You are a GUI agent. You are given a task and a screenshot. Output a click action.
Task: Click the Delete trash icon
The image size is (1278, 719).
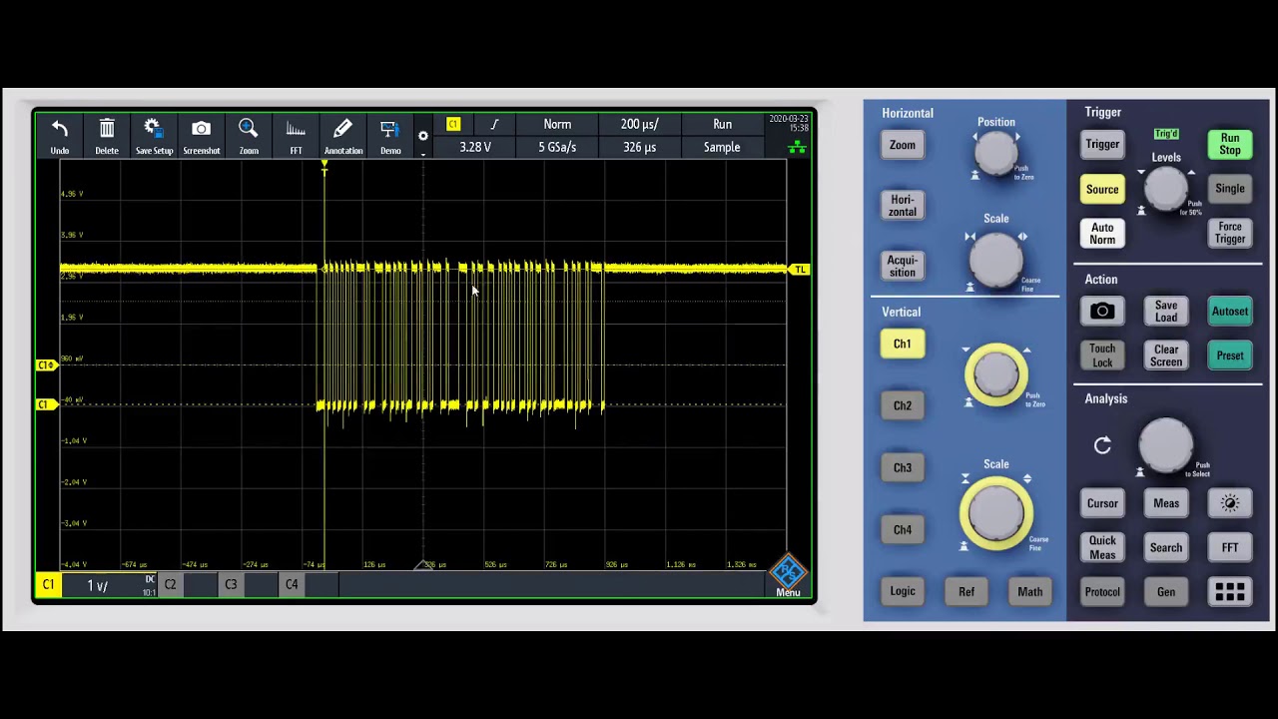pyautogui.click(x=107, y=129)
